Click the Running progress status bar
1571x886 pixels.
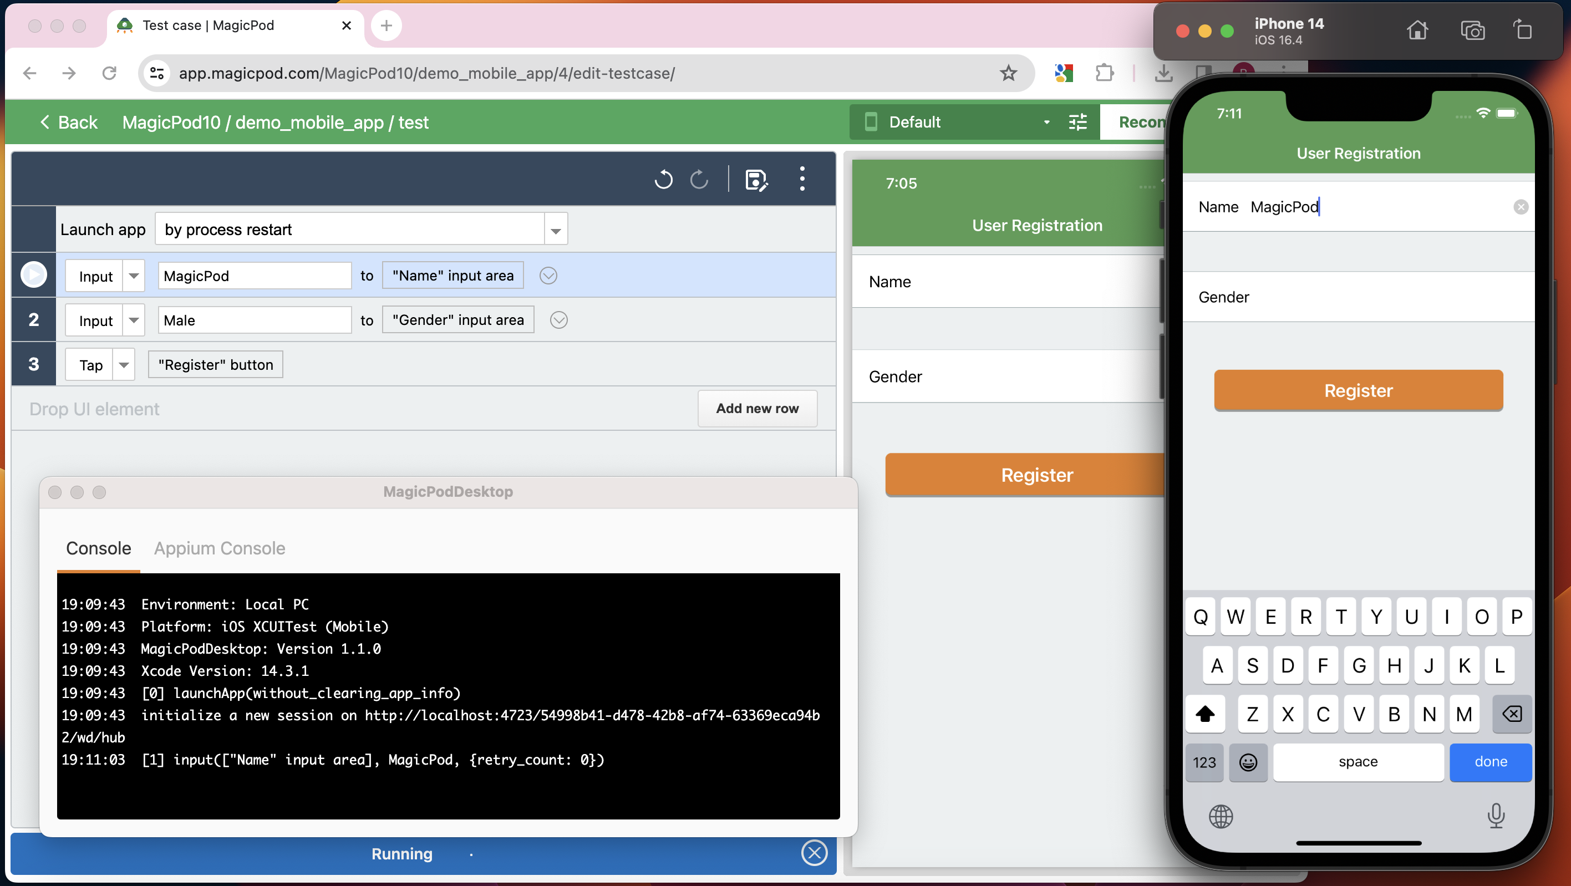(423, 854)
